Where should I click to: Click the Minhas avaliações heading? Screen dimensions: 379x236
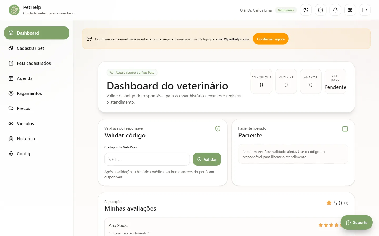[130, 208]
